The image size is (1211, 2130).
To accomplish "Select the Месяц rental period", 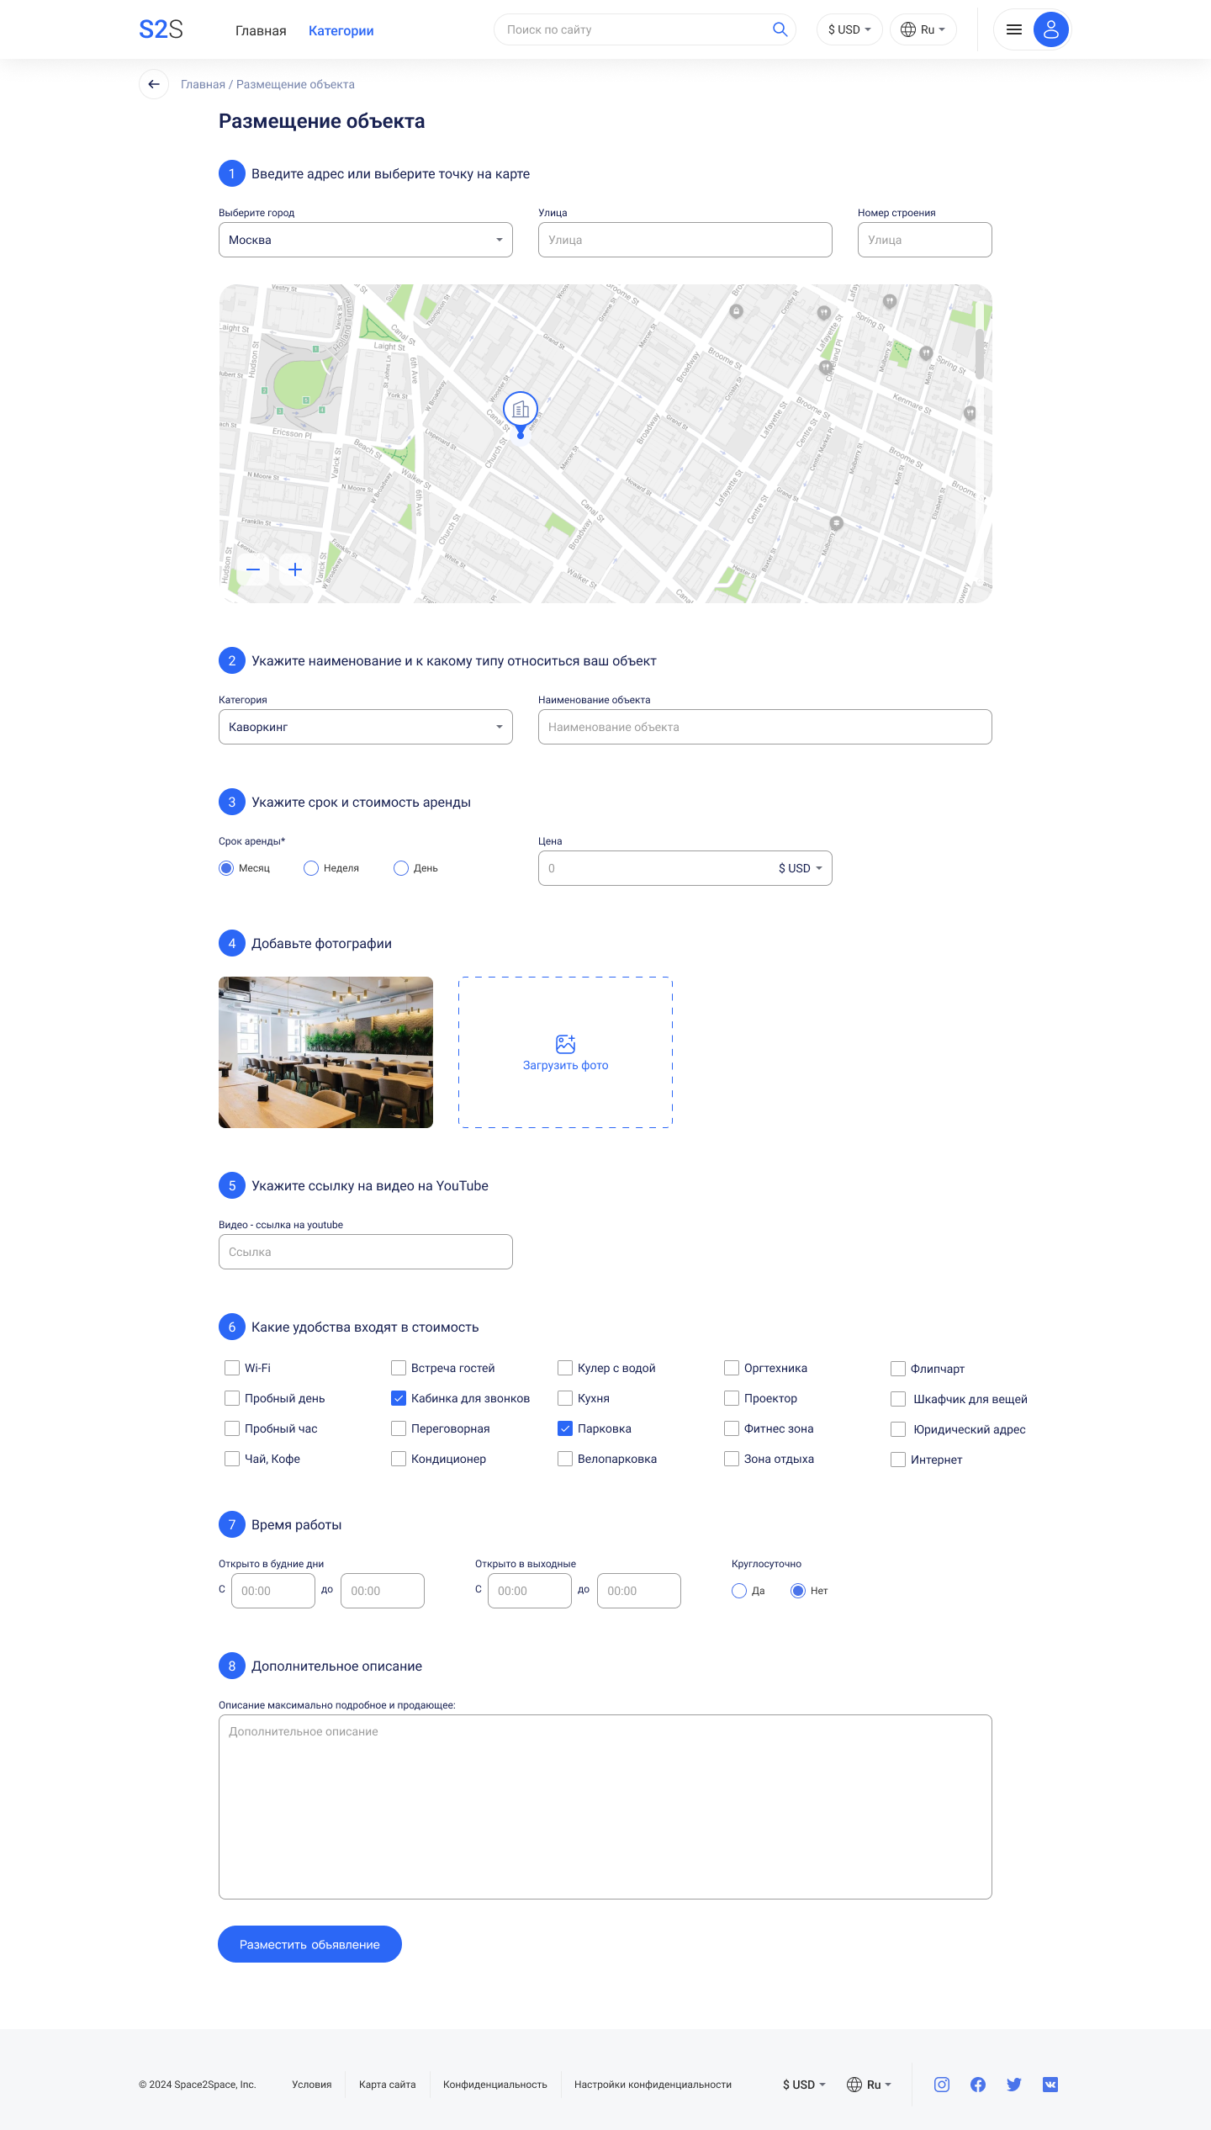I will (x=226, y=868).
